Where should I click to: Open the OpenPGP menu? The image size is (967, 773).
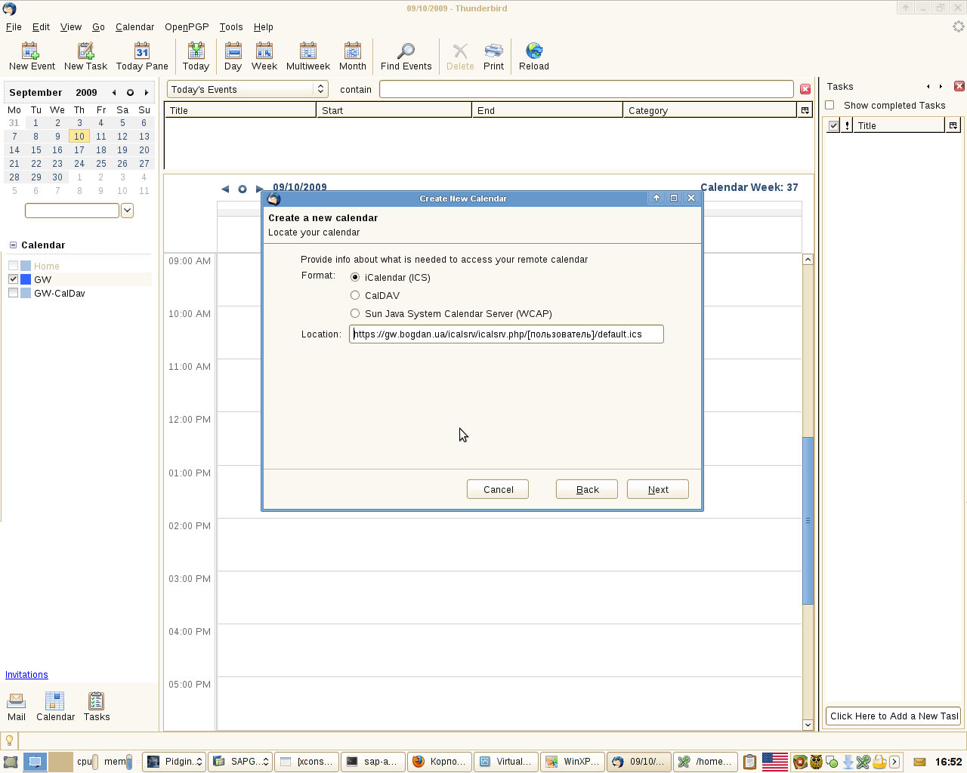pyautogui.click(x=187, y=27)
